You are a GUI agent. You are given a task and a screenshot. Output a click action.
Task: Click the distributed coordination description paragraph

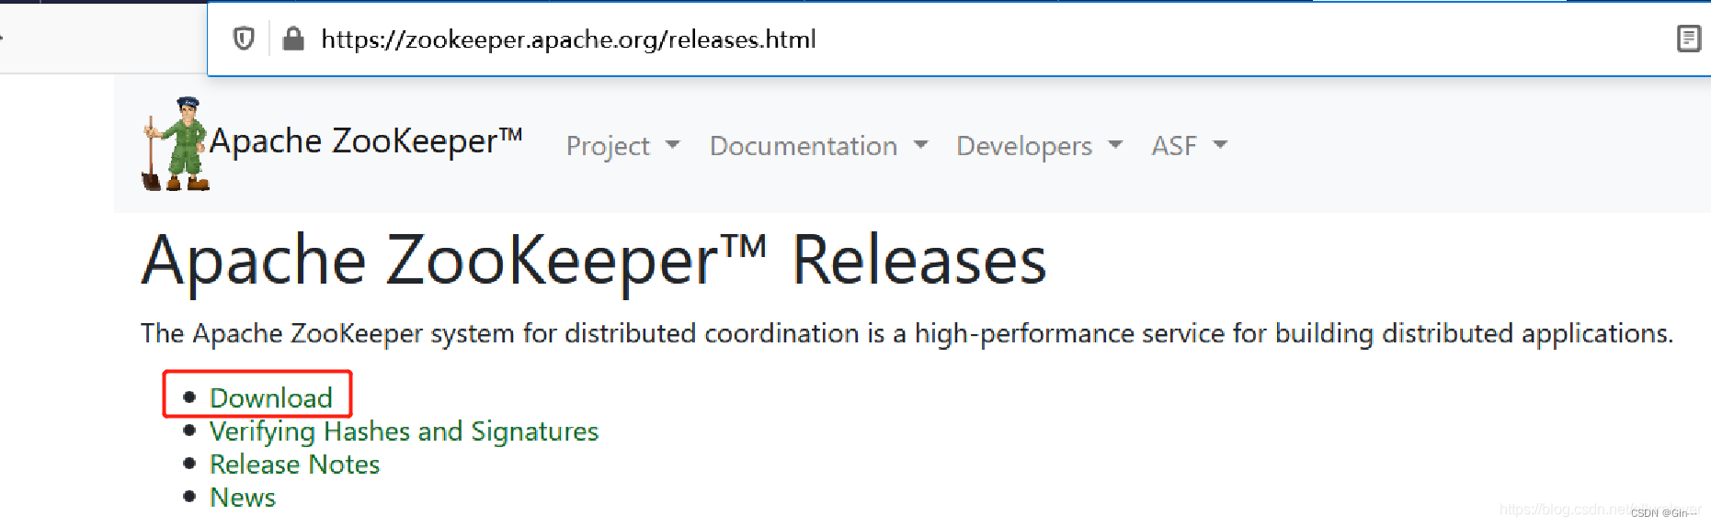pyautogui.click(x=907, y=333)
